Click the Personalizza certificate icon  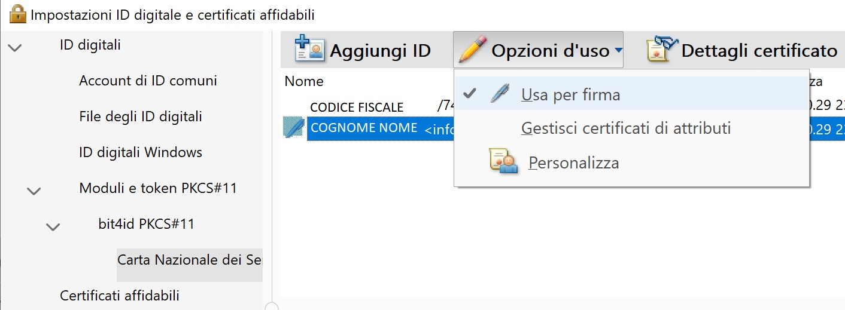(504, 162)
